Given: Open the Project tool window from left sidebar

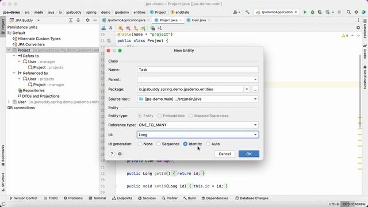Looking at the screenshot, I should point(3,26).
